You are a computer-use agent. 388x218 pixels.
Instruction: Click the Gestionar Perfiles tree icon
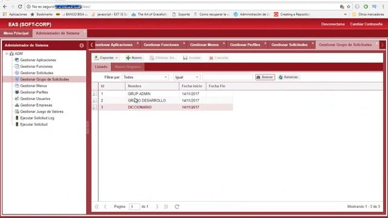(17, 92)
